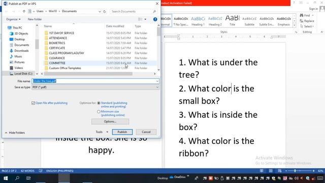Screen dimensions: 325x183
Task: Click the Publish button
Action: pos(122,132)
